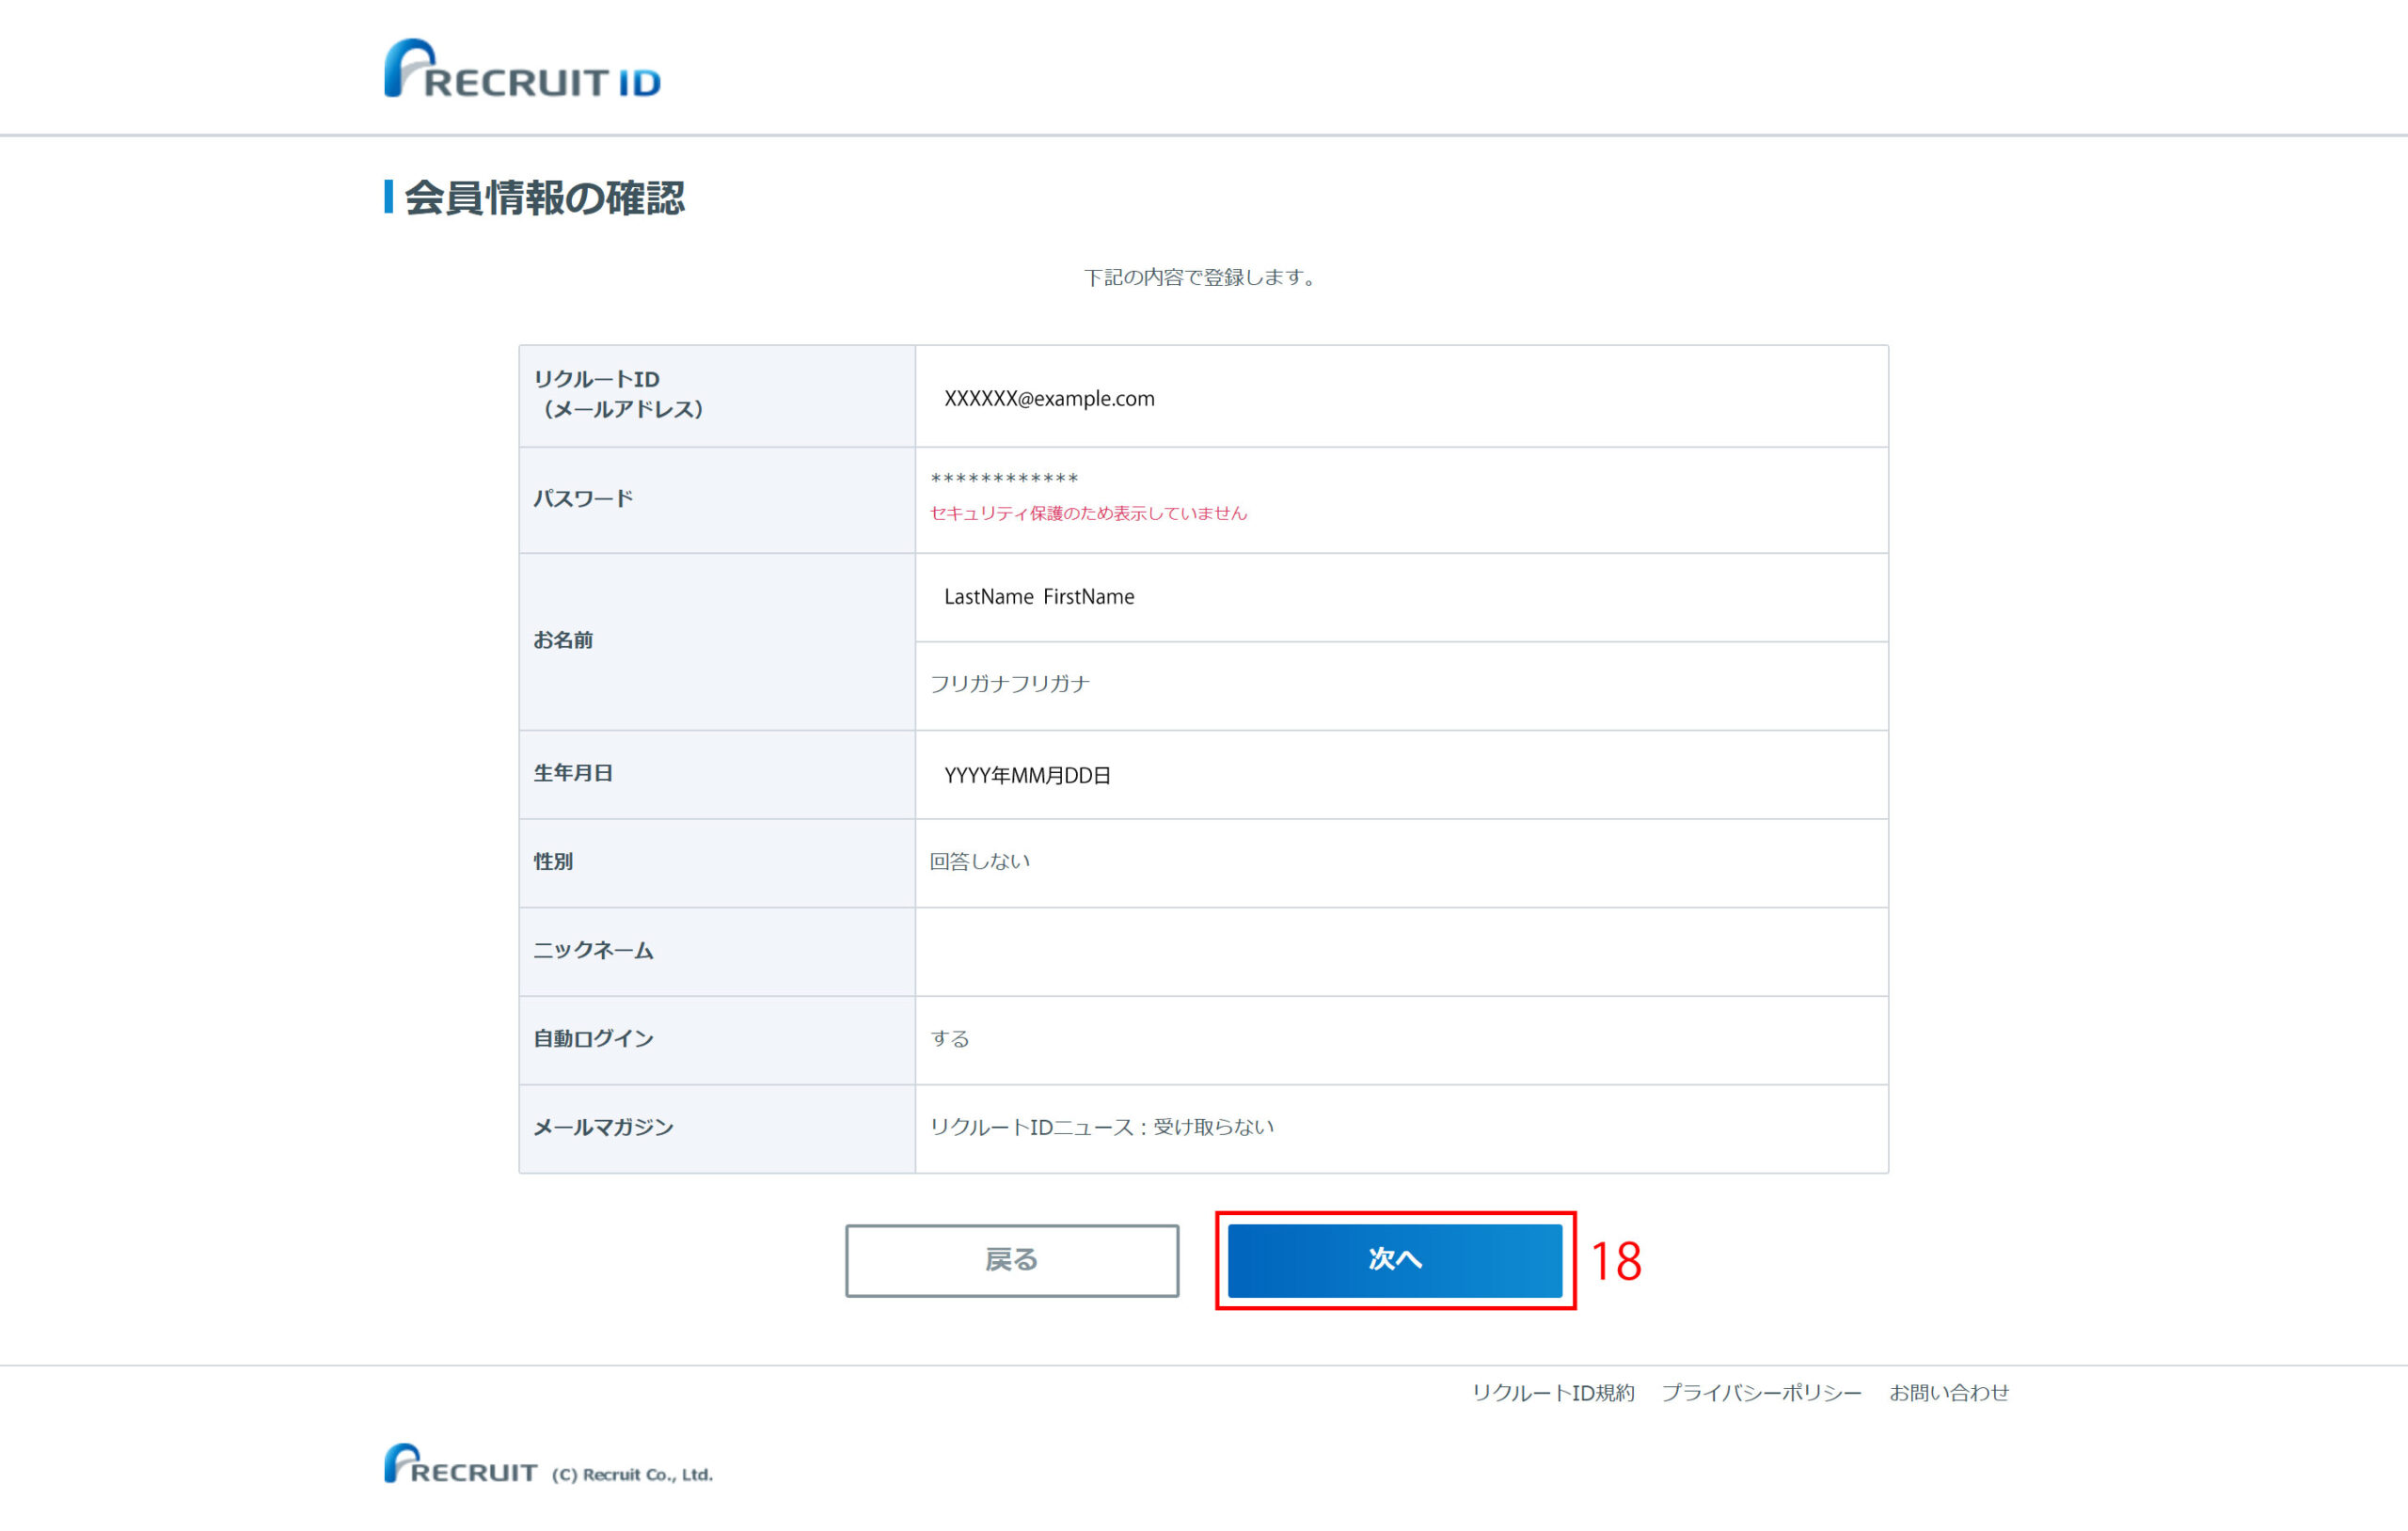Click the empty ニックネーム value cell
Image resolution: width=2408 pixels, height=1531 pixels.
click(x=1401, y=951)
